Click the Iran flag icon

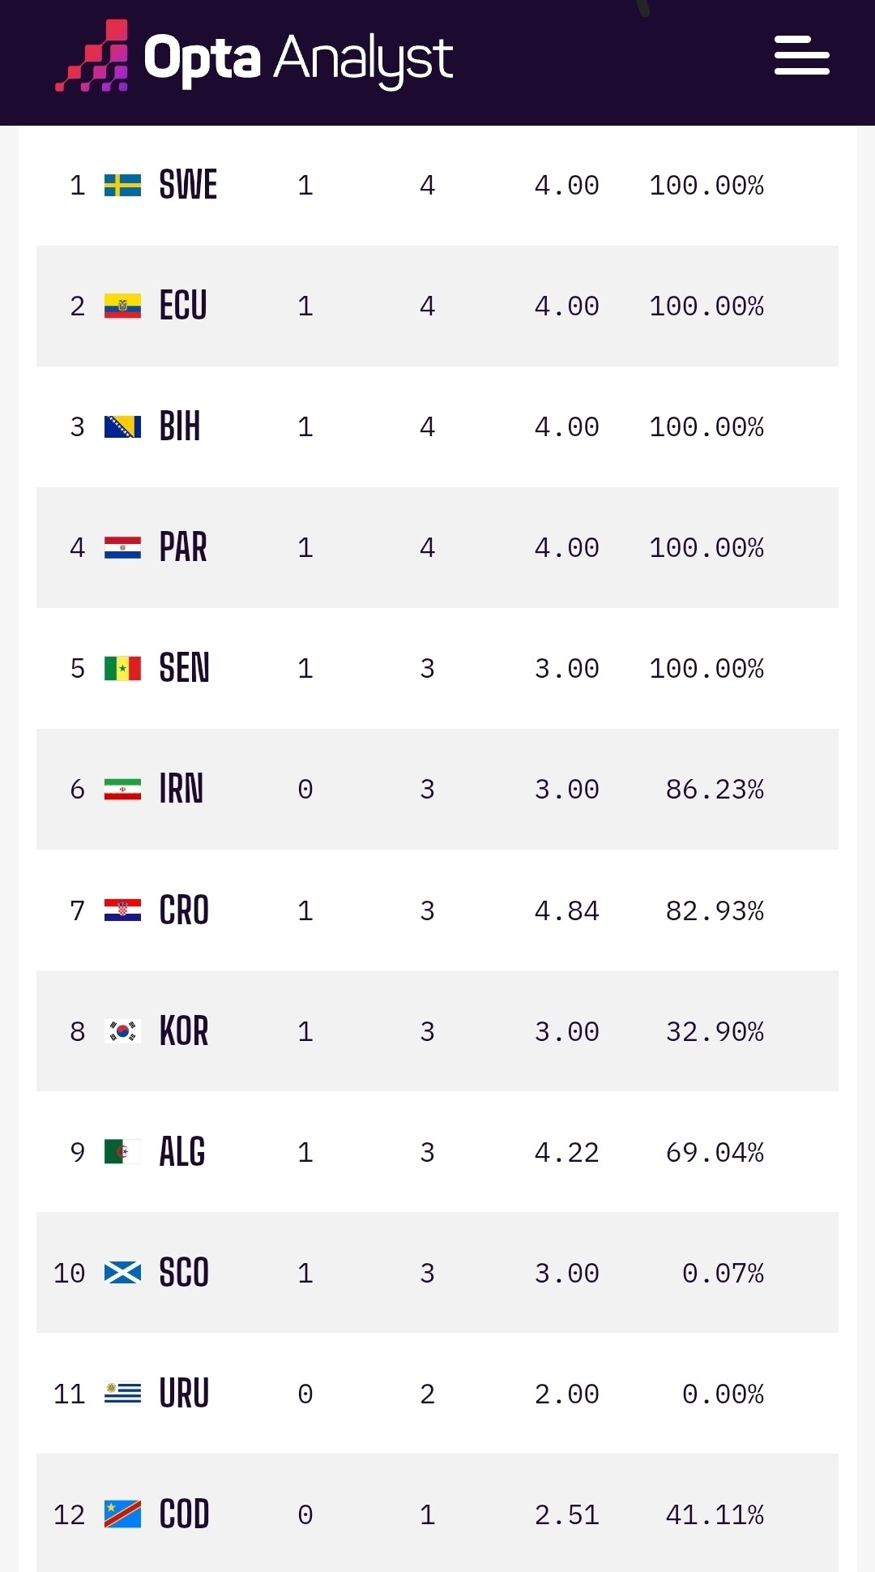point(122,790)
